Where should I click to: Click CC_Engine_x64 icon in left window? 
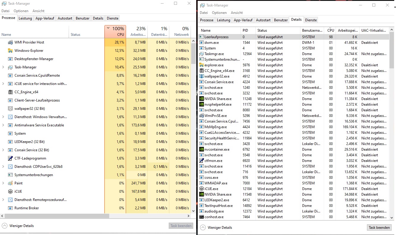(10, 92)
